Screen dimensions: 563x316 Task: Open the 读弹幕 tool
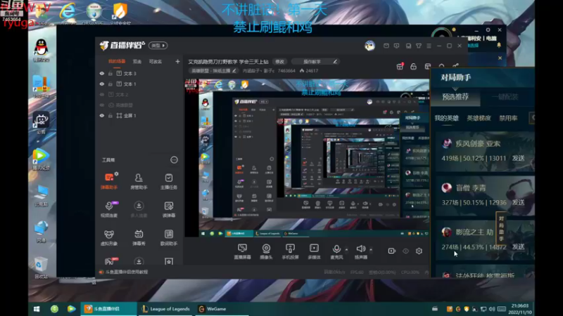point(168,209)
